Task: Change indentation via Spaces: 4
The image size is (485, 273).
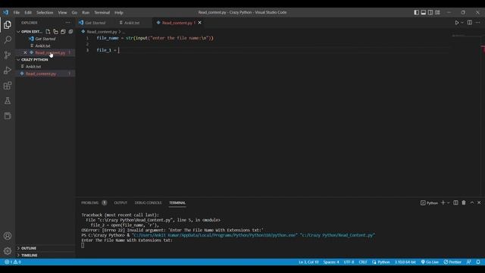Action: click(331, 262)
